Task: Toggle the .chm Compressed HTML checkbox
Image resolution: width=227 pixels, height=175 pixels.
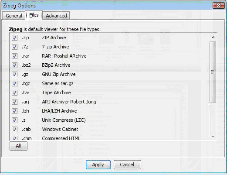Action: click(x=14, y=138)
